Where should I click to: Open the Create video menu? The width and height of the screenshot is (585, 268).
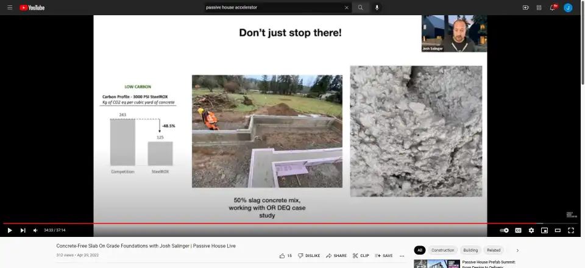pos(525,7)
